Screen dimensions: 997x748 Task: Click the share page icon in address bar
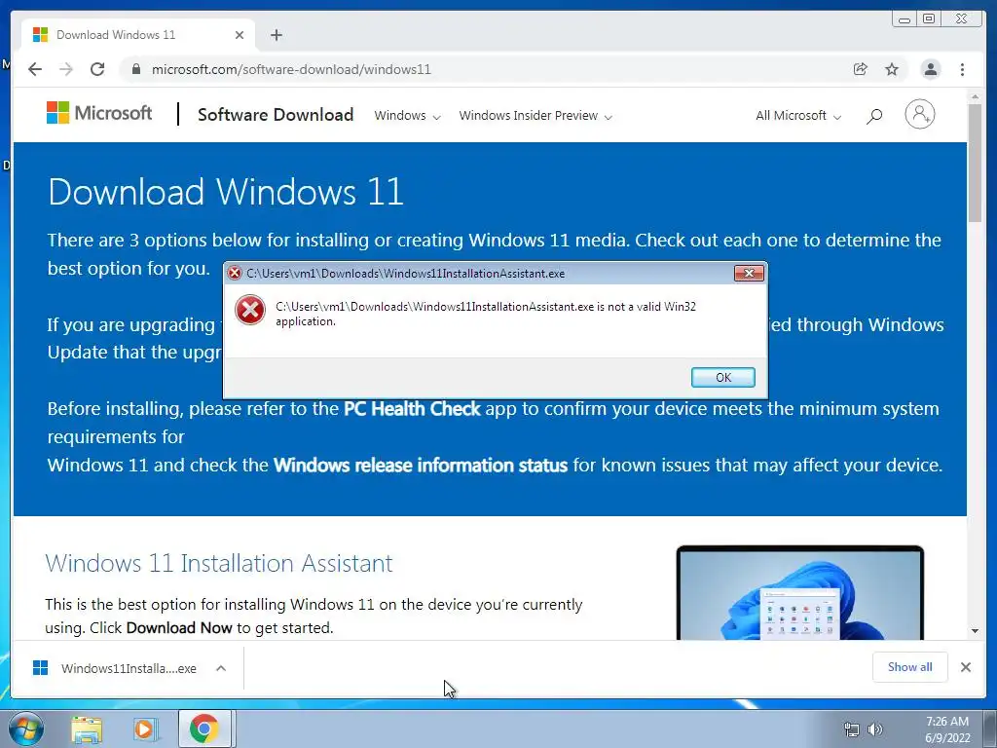[861, 69]
